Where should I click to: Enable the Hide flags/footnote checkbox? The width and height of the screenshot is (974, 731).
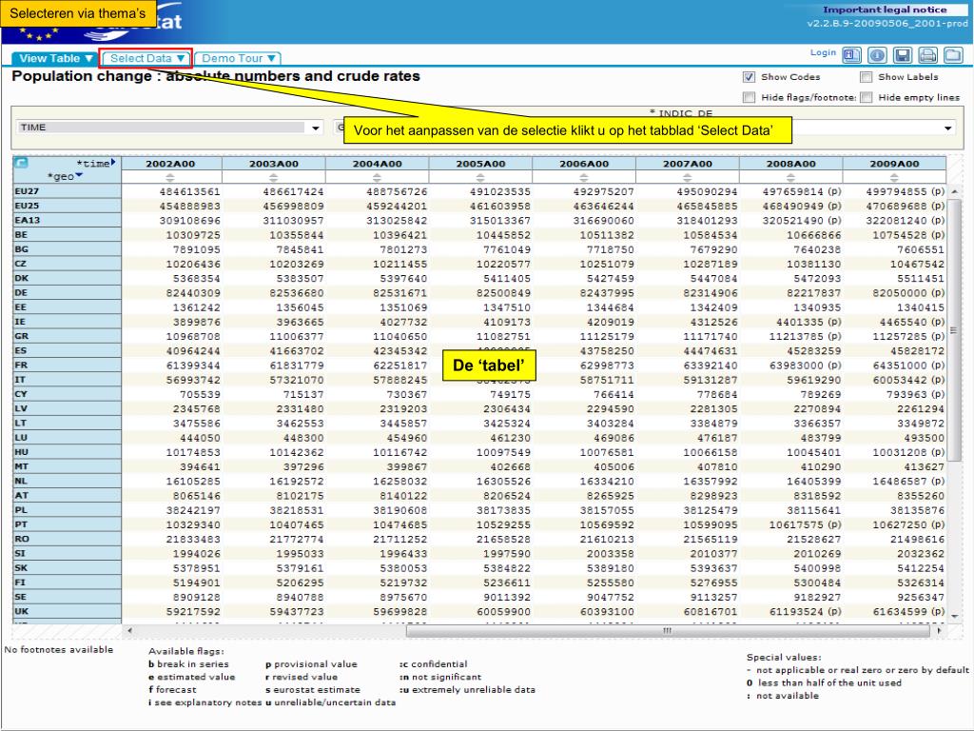(x=750, y=96)
